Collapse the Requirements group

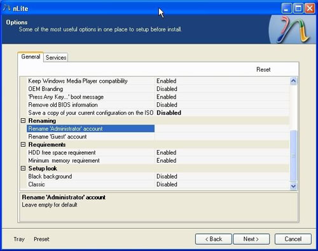point(23,144)
